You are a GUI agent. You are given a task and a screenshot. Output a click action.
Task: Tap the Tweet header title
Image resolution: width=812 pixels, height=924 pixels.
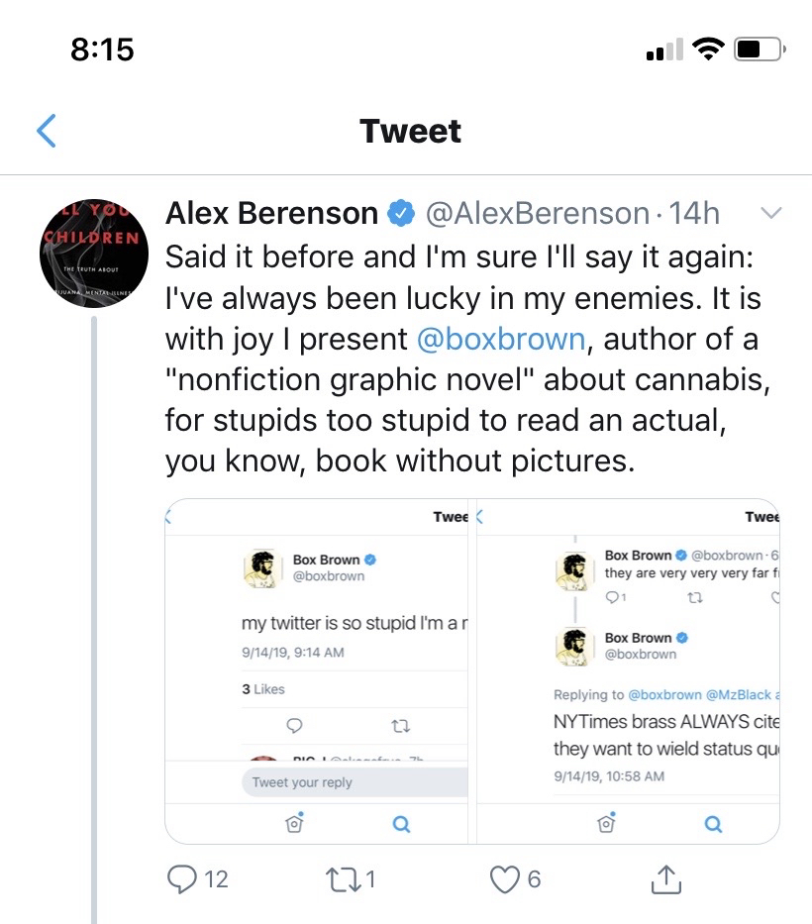click(x=410, y=131)
